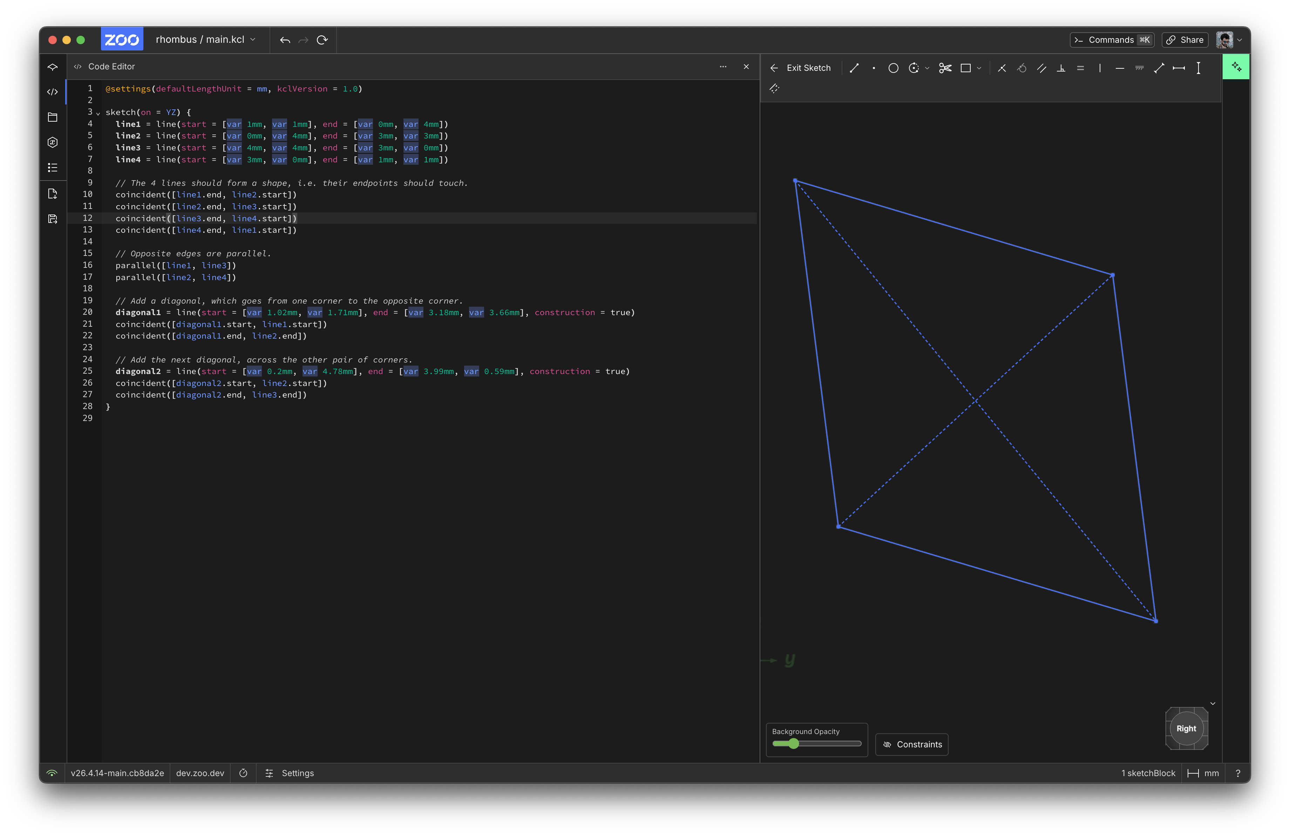
Task: Expand the view cube options chevron
Action: (1213, 703)
